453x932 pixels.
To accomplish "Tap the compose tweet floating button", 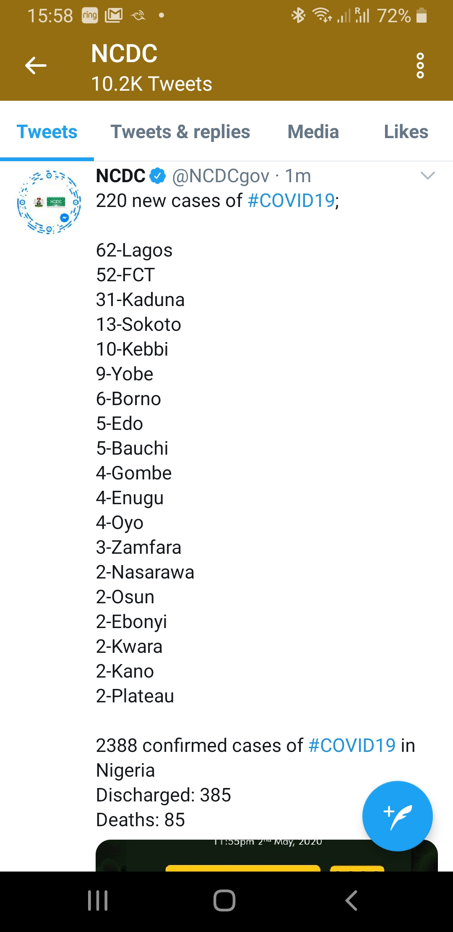I will (397, 816).
